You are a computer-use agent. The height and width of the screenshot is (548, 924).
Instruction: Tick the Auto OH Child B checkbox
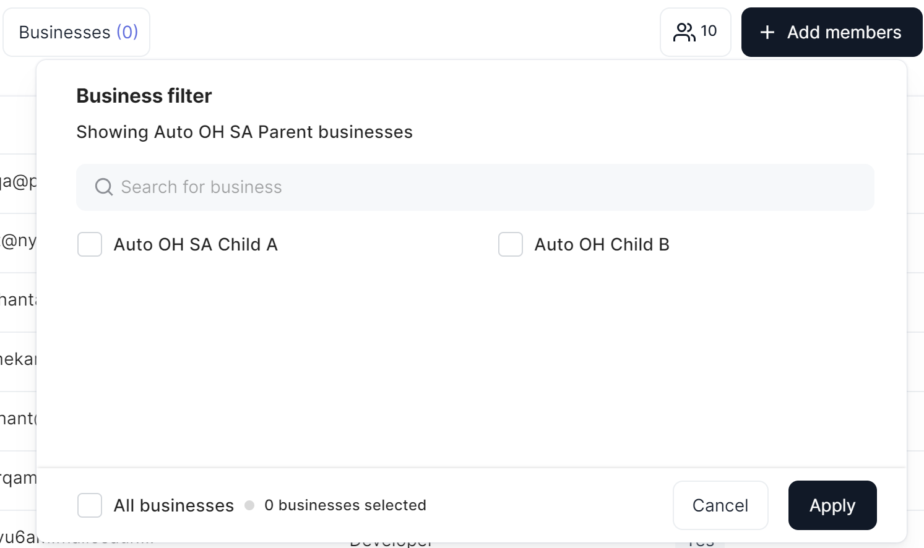(x=511, y=244)
